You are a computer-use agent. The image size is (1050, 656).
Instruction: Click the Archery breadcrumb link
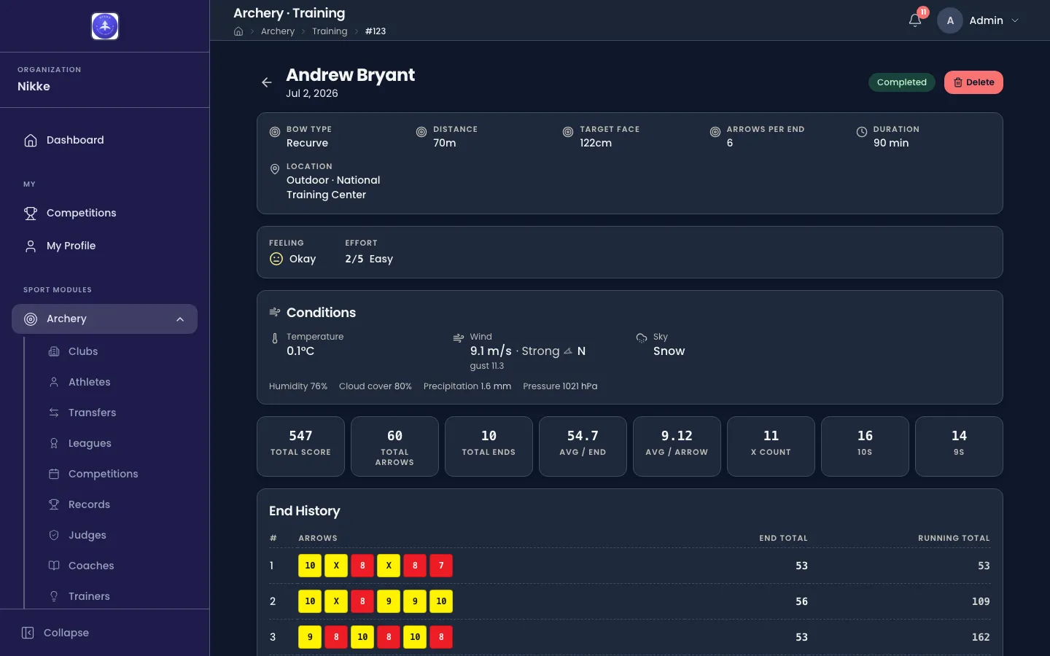[278, 31]
